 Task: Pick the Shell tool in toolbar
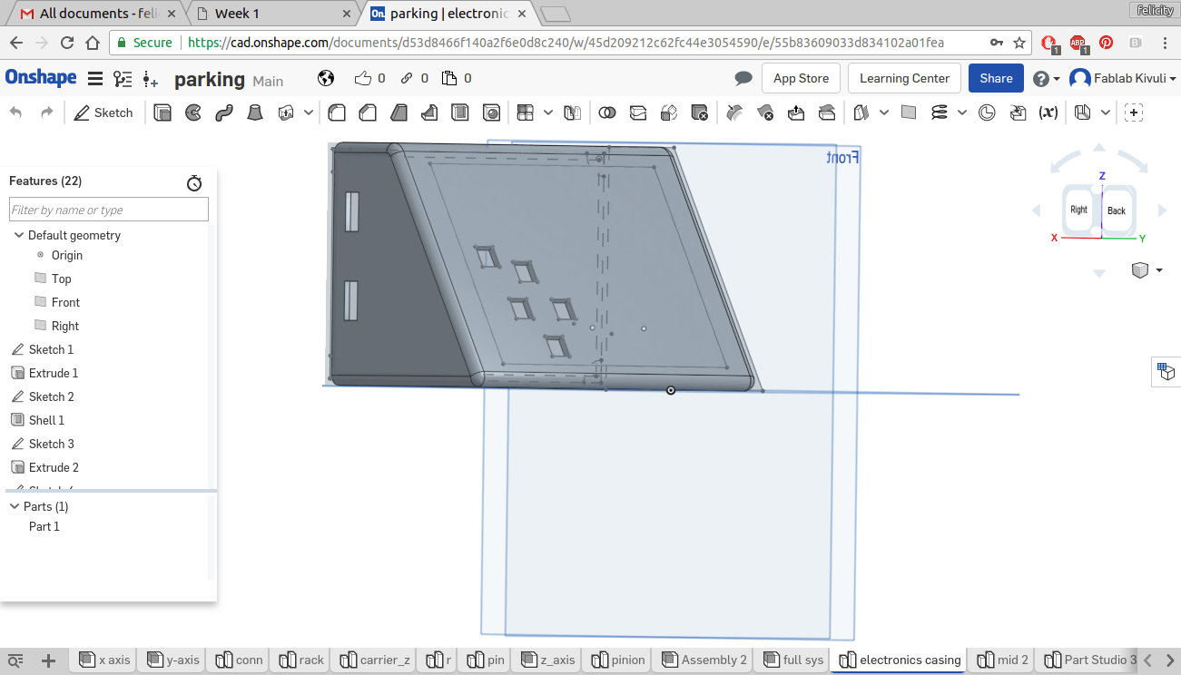(460, 112)
